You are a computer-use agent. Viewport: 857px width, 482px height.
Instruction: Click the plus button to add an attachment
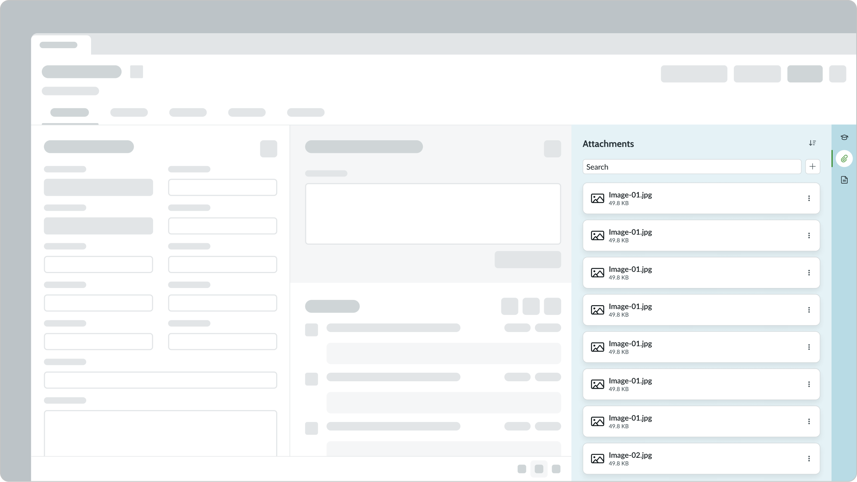point(813,166)
